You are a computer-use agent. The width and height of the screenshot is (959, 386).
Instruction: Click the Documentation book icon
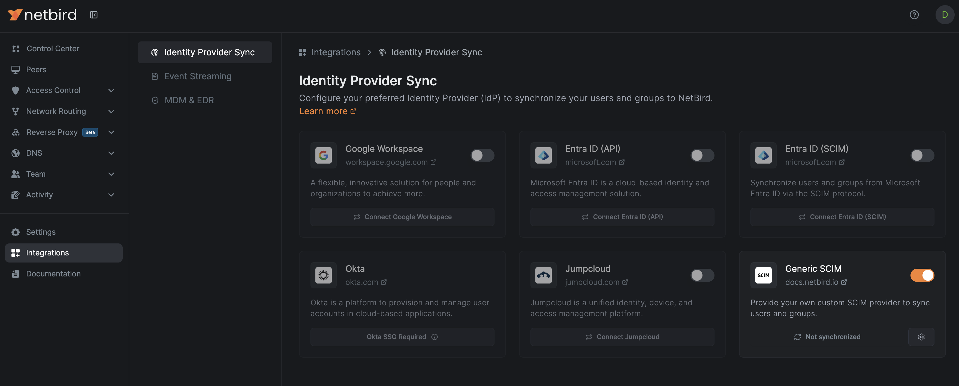click(16, 274)
